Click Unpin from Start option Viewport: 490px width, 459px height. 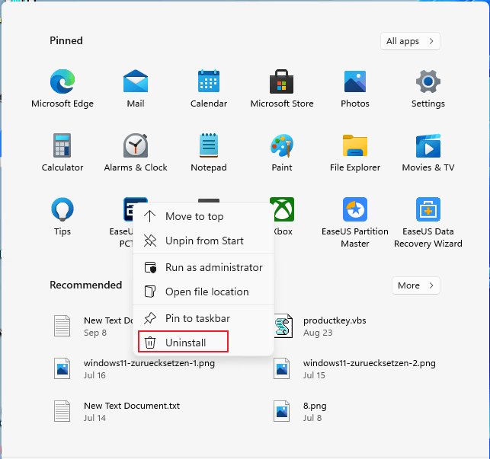(204, 241)
